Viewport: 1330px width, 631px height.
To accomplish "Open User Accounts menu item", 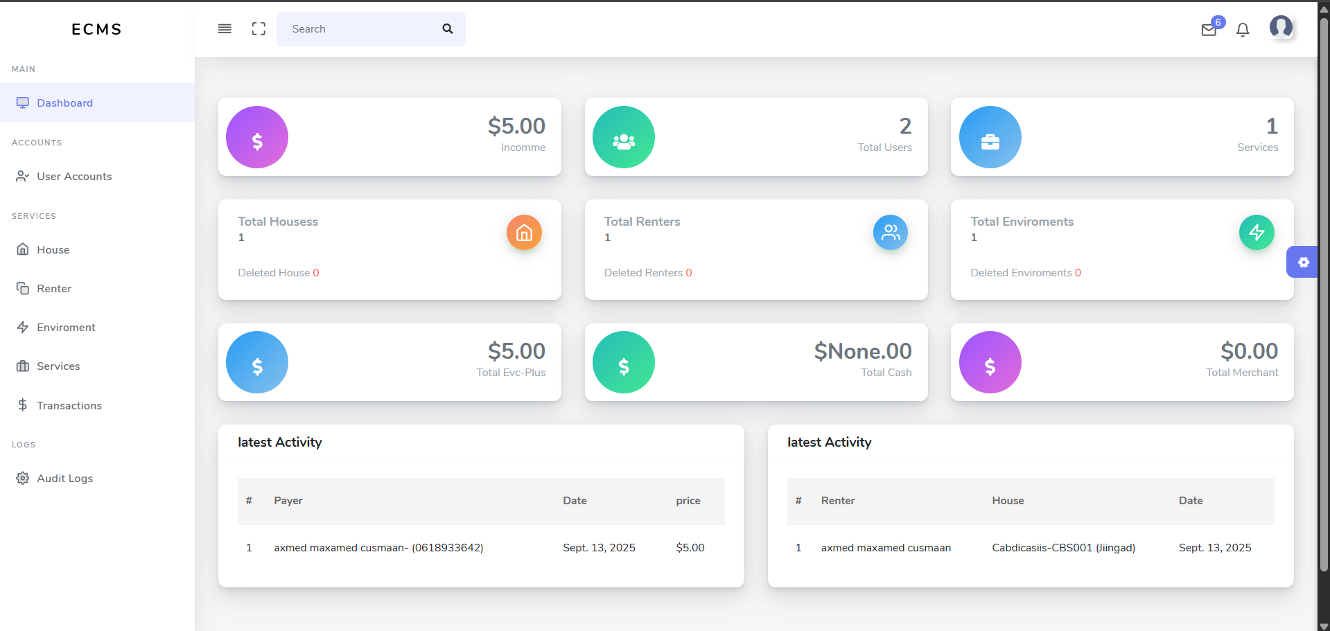I will (74, 177).
